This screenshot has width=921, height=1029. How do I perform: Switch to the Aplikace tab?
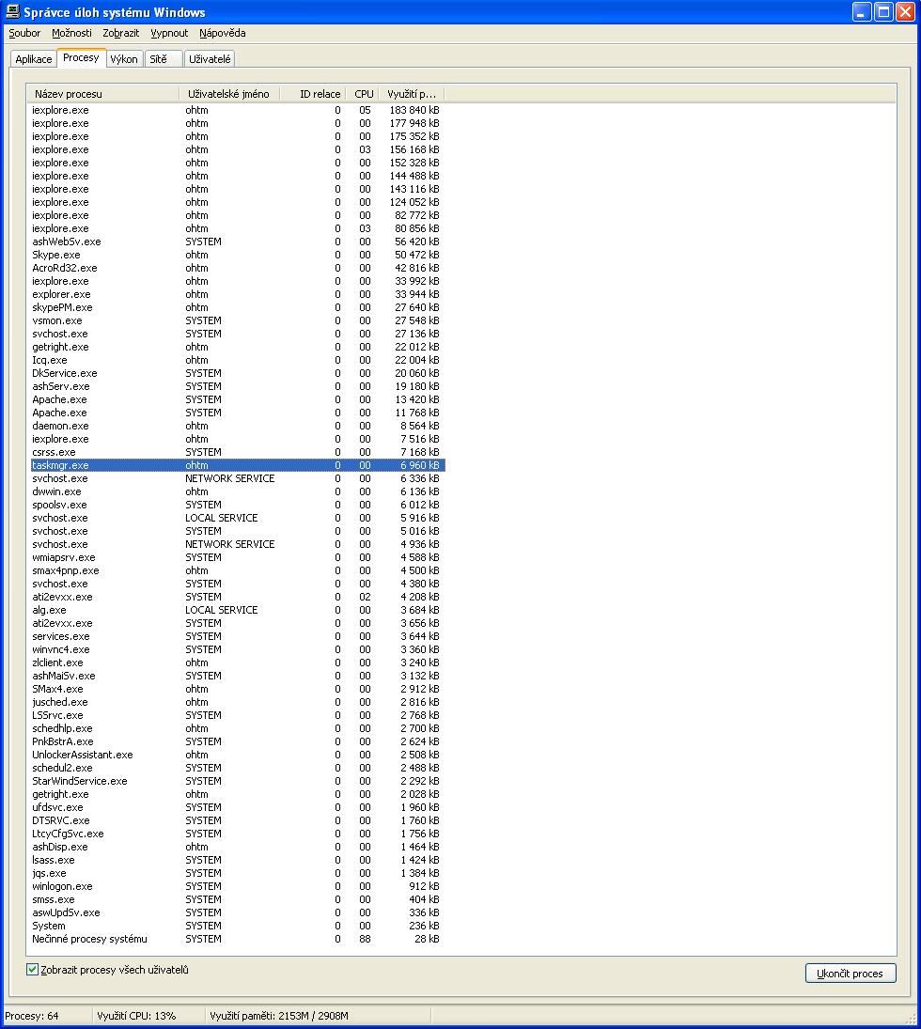click(x=34, y=59)
